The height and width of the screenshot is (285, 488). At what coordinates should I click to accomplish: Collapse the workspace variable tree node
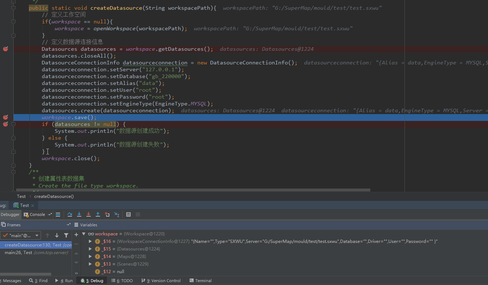pyautogui.click(x=84, y=234)
